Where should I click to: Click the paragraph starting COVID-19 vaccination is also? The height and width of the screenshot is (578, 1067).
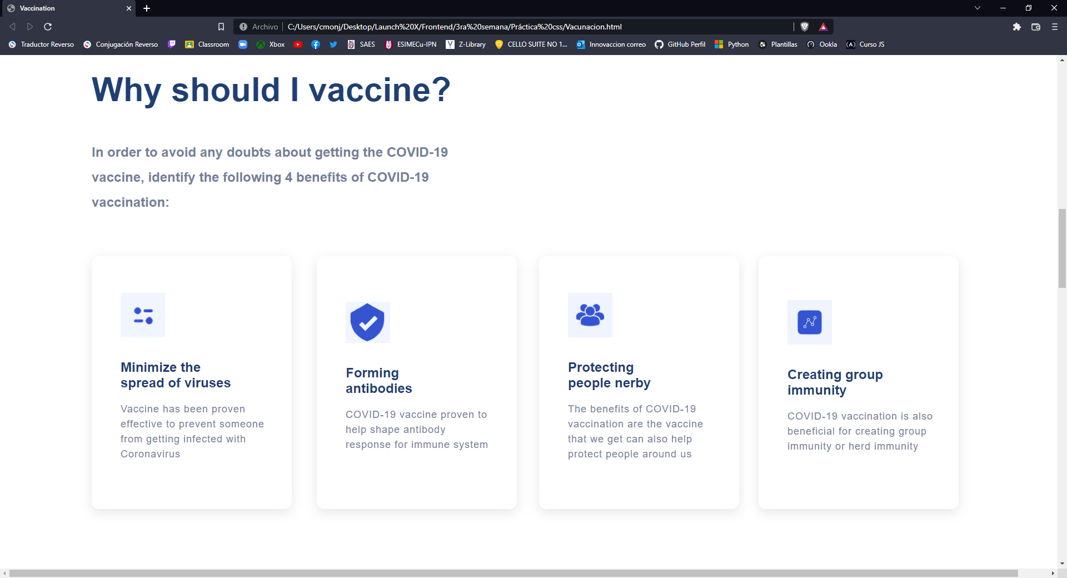click(x=860, y=431)
